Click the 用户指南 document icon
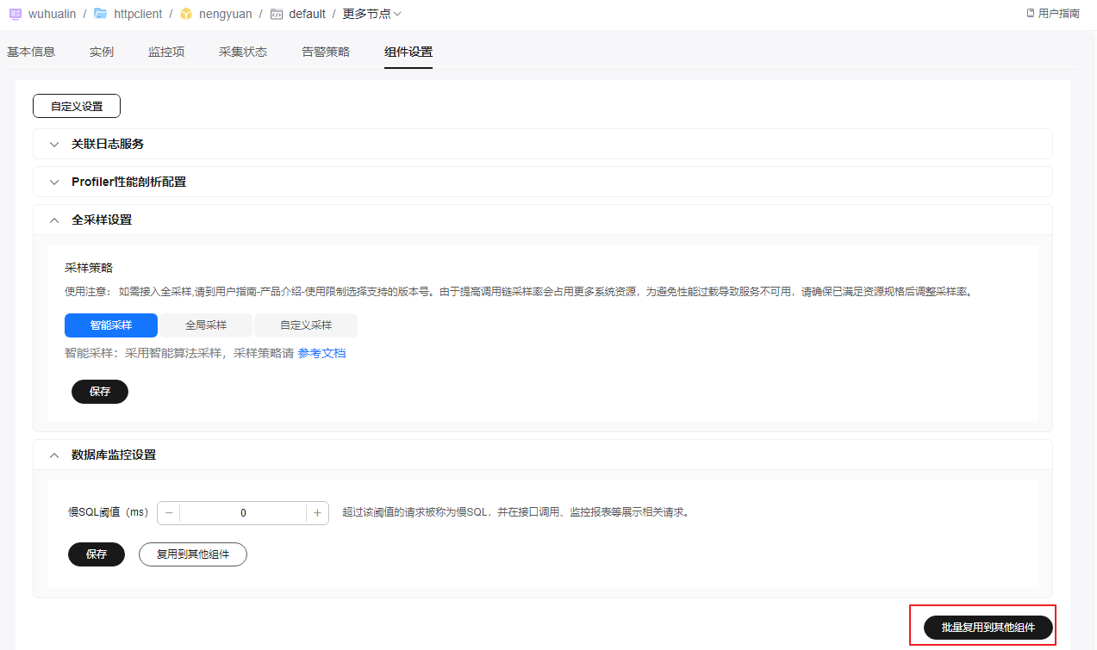Viewport: 1097px width, 650px height. click(x=1030, y=14)
